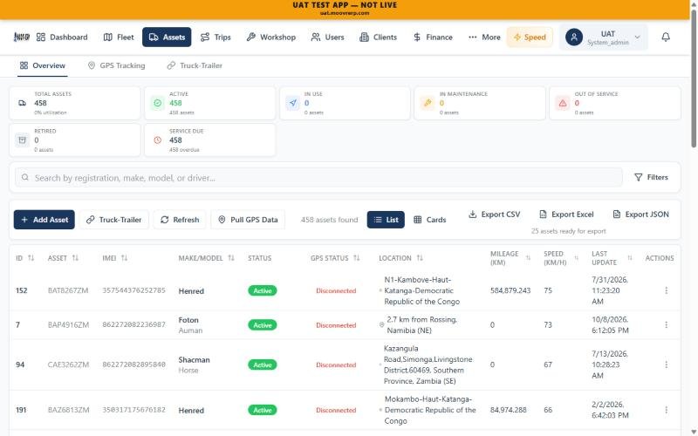This screenshot has height=436, width=698.
Task: Expand the More menu
Action: coord(484,37)
